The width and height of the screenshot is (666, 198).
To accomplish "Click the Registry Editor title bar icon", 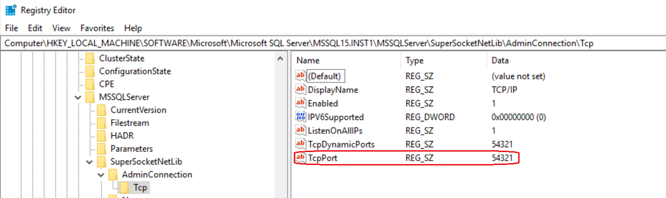I will [10, 10].
